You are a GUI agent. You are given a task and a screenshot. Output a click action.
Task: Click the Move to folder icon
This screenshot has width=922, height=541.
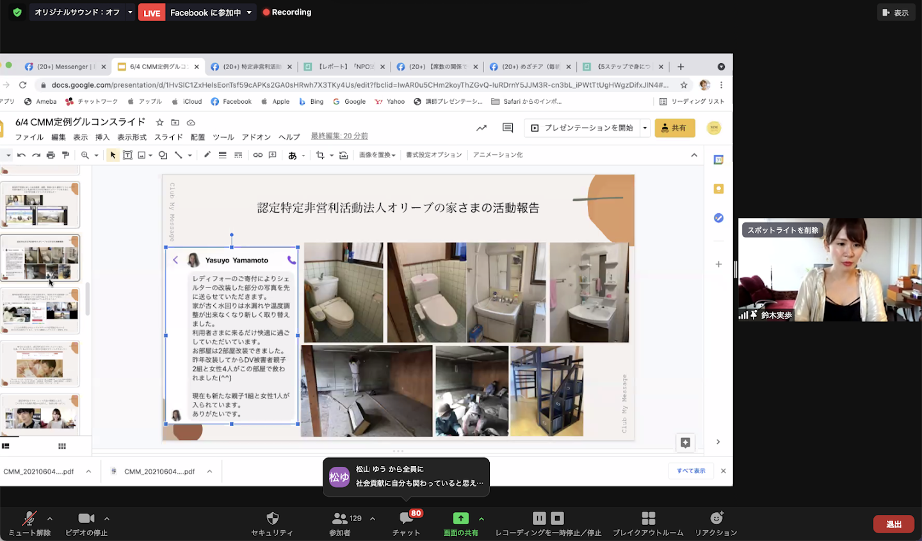(175, 122)
